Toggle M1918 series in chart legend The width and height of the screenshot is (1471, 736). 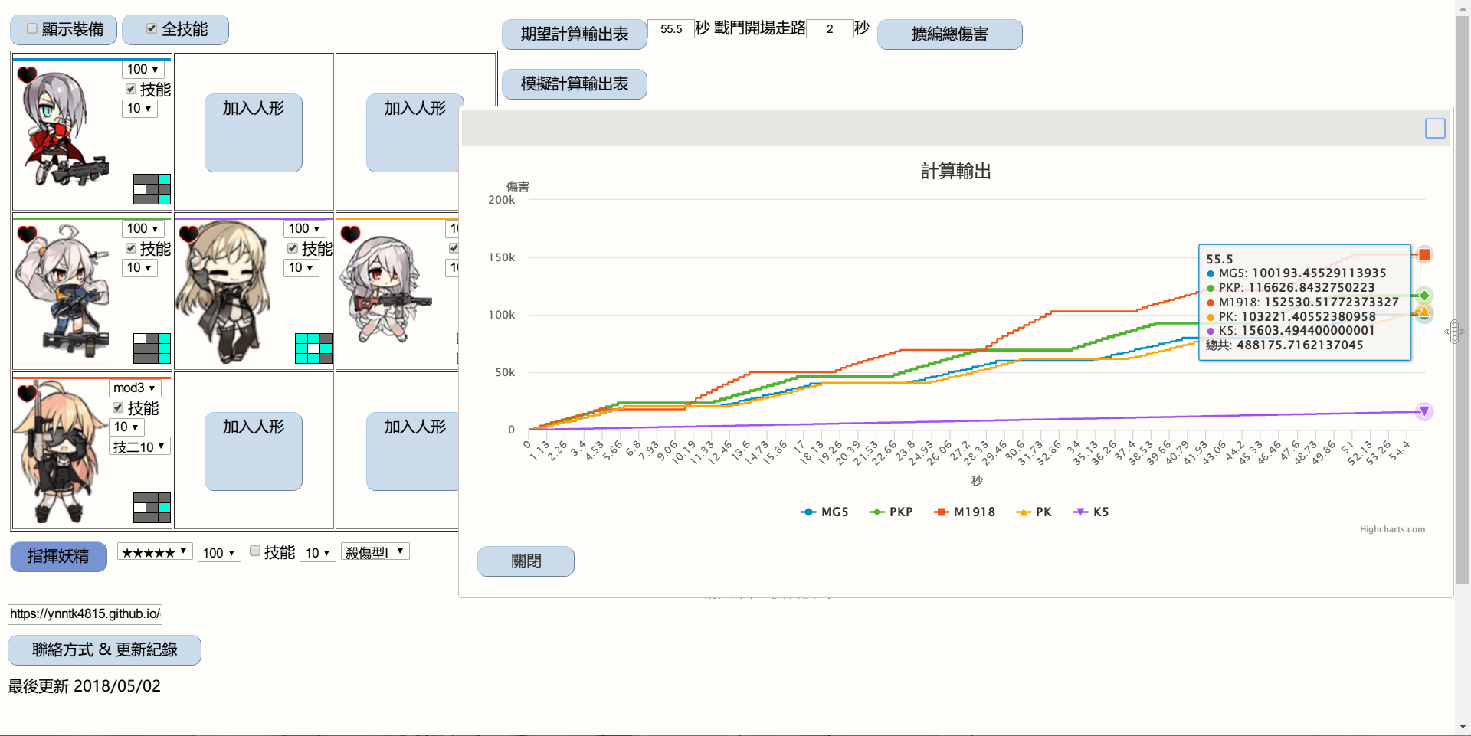click(x=965, y=512)
